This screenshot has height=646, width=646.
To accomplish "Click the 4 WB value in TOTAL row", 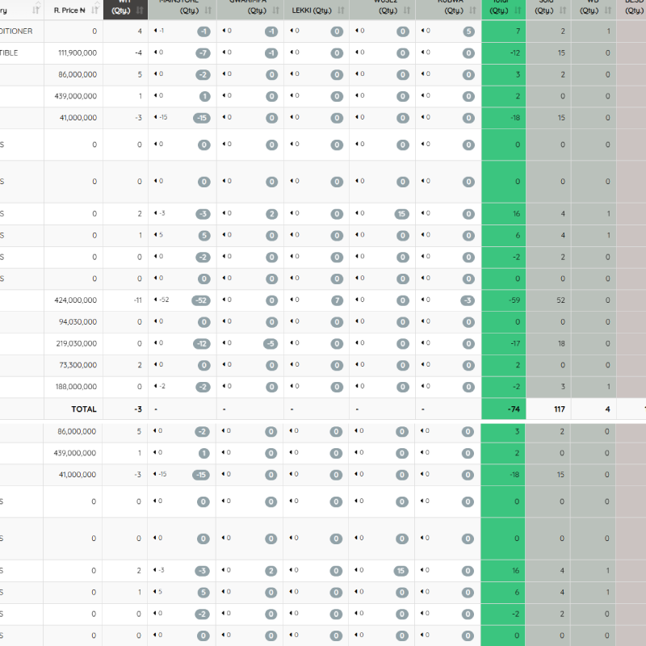I will [607, 409].
